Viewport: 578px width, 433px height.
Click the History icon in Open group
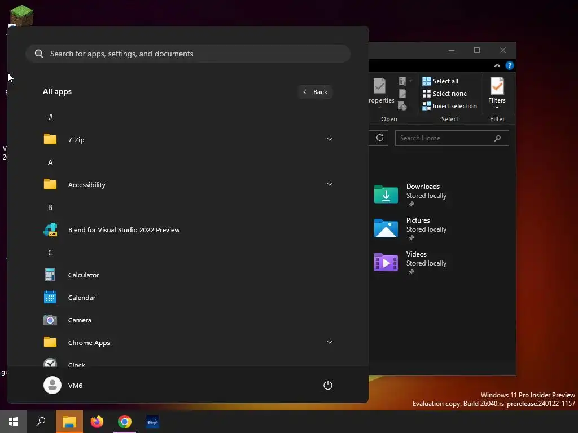click(x=402, y=107)
